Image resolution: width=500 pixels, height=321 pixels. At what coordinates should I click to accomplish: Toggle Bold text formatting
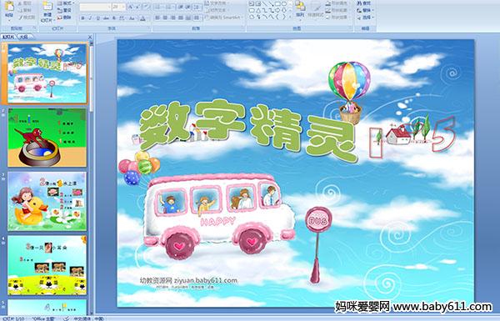tap(82, 18)
